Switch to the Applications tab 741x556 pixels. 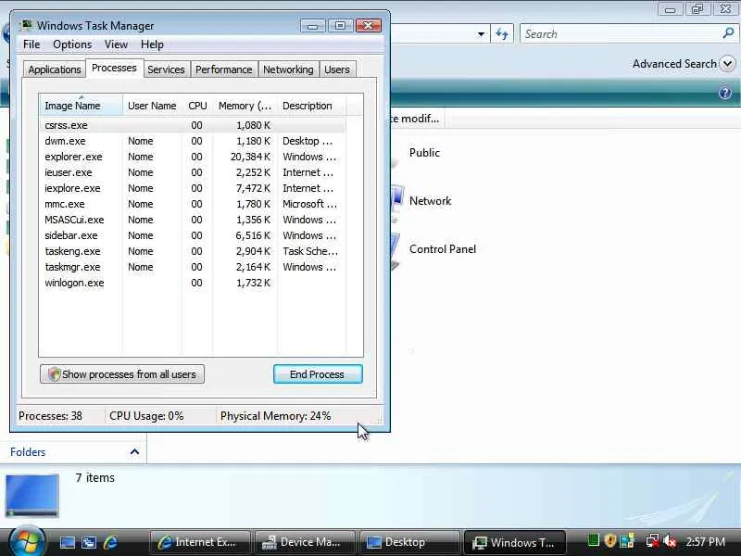(55, 69)
